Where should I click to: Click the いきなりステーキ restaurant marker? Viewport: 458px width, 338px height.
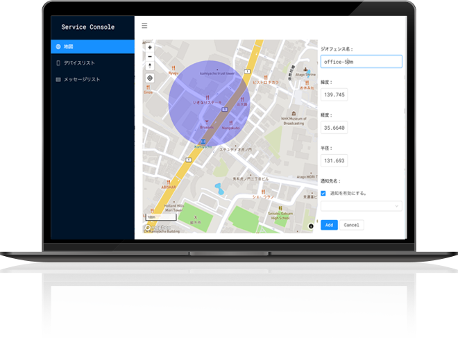tap(207, 98)
